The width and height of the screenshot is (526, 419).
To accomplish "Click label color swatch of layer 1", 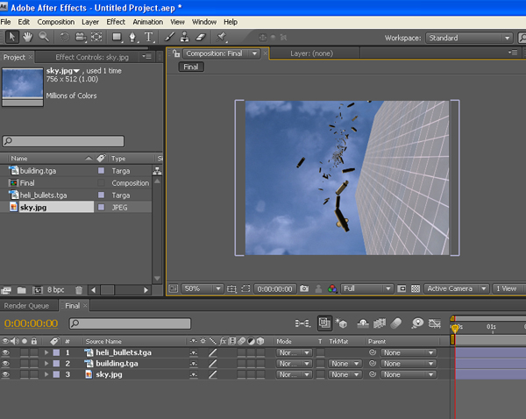I will (56, 352).
